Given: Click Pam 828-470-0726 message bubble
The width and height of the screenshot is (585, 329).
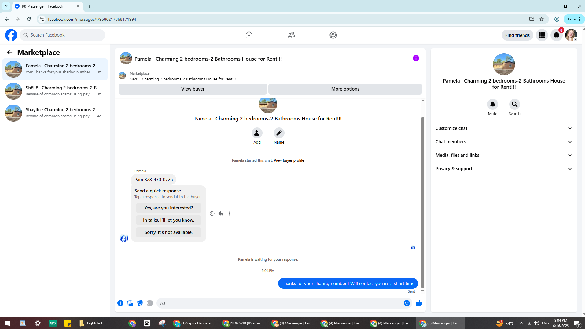Looking at the screenshot, I should pos(153,180).
